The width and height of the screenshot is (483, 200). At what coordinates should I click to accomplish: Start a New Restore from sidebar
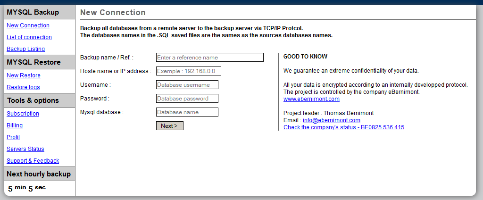click(24, 75)
